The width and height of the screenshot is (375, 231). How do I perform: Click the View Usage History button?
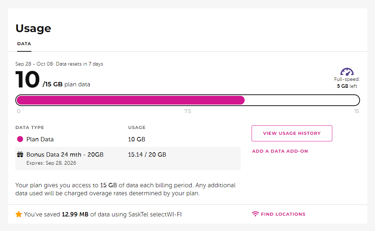coord(291,133)
